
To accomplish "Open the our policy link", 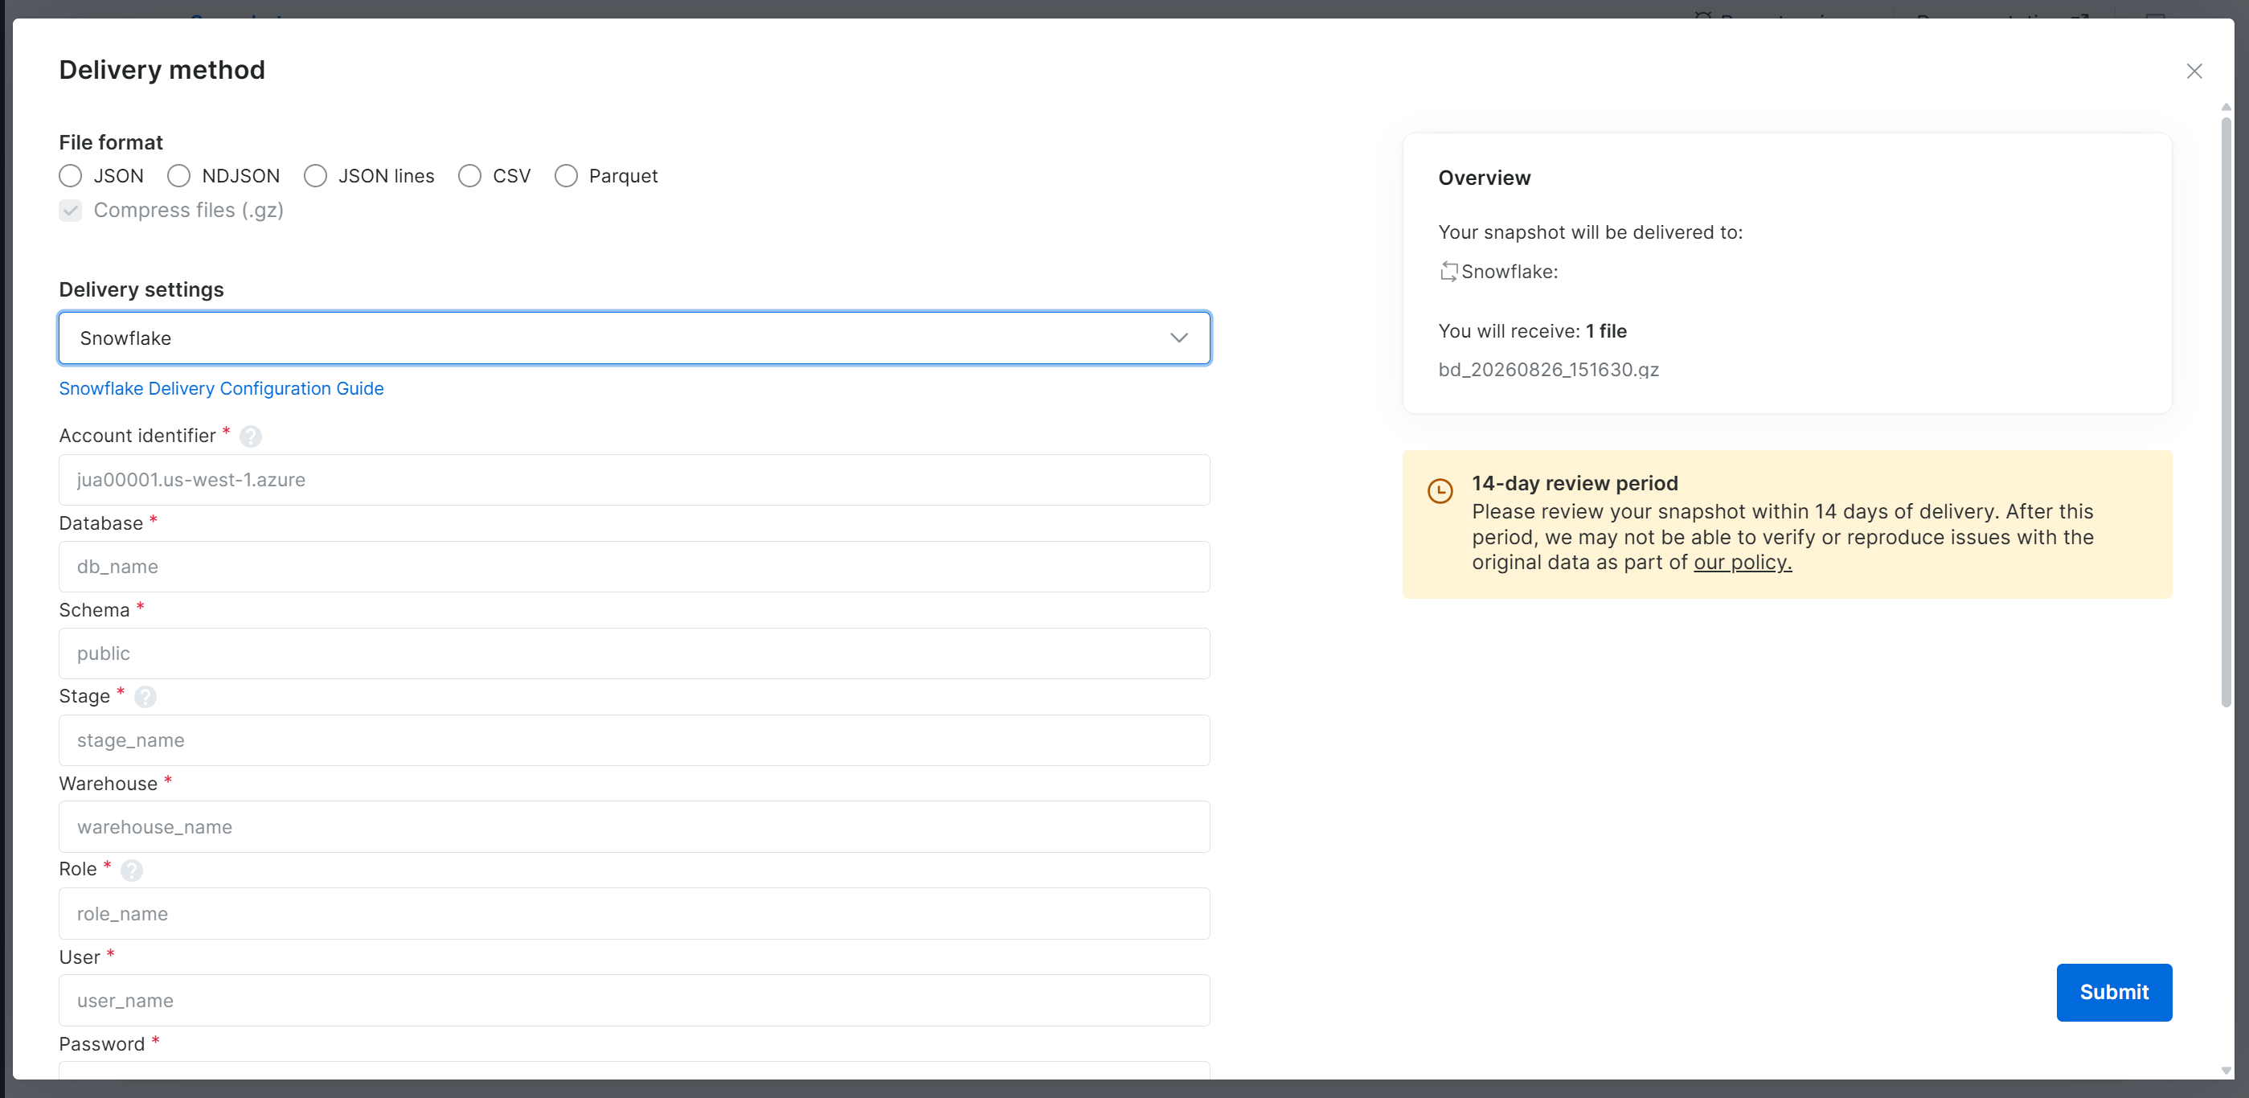I will click(x=1743, y=563).
